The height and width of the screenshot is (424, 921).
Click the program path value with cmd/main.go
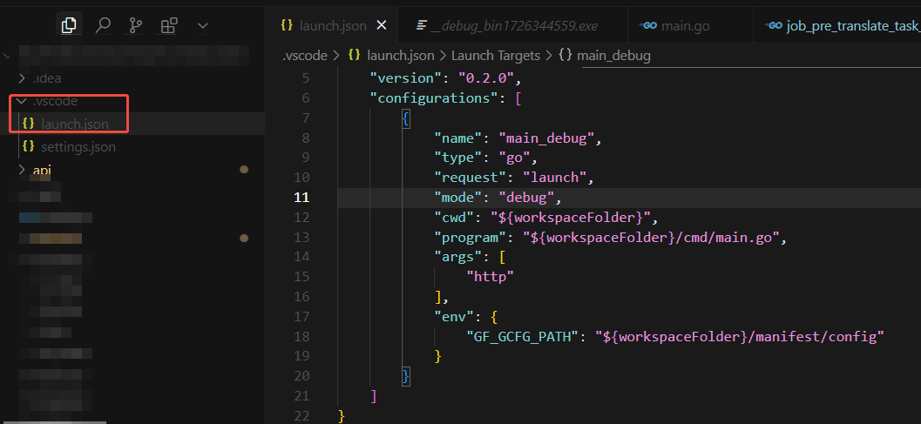[651, 238]
